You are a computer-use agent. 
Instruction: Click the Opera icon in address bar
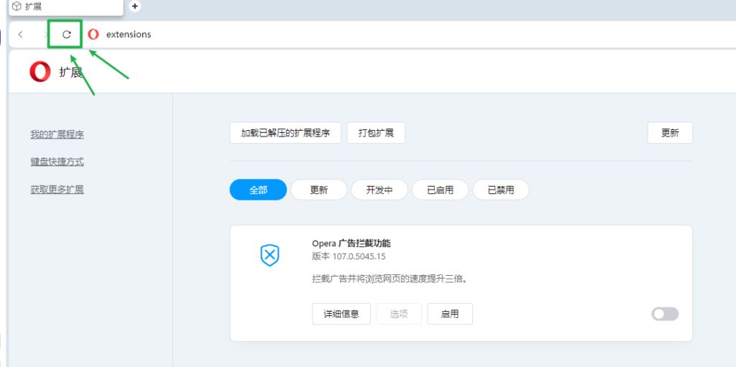pyautogui.click(x=93, y=34)
